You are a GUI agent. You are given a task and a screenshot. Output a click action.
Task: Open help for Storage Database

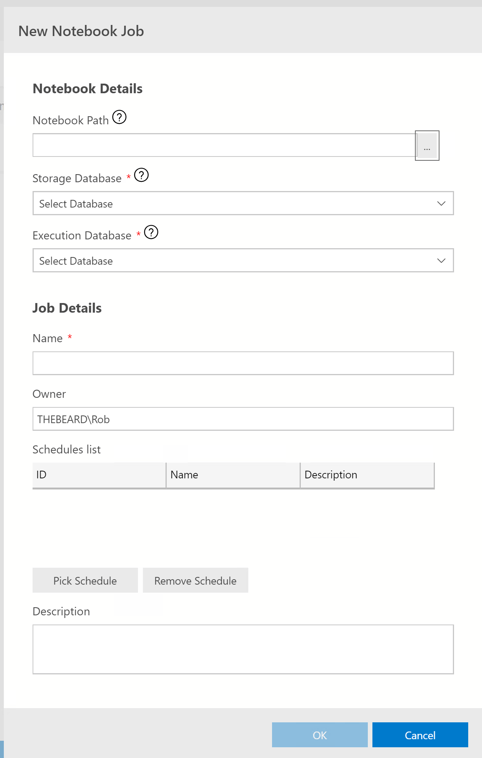click(141, 175)
